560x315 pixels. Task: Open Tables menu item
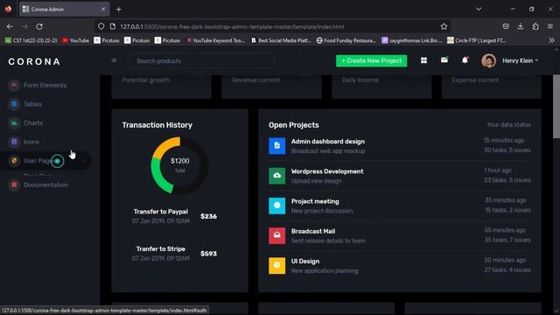[32, 104]
